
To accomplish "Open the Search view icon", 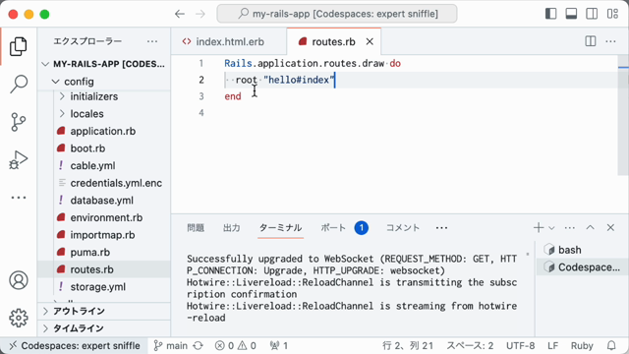I will tap(18, 85).
